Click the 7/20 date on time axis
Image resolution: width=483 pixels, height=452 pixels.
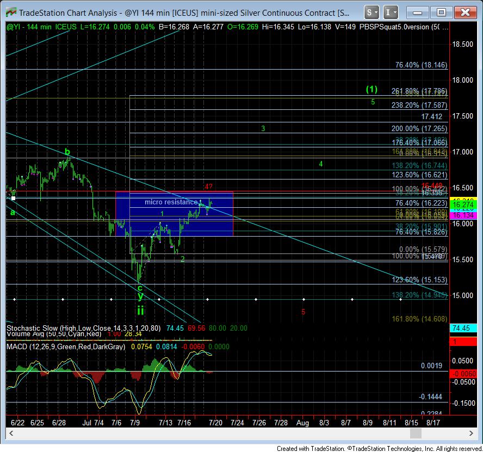(x=215, y=423)
